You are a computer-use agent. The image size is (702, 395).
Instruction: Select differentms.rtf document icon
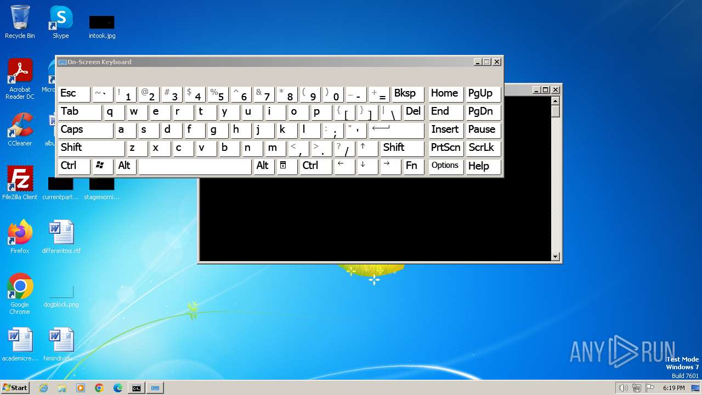(x=61, y=237)
